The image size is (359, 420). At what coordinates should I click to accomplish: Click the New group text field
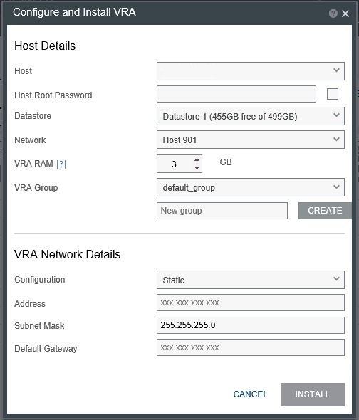click(x=222, y=211)
